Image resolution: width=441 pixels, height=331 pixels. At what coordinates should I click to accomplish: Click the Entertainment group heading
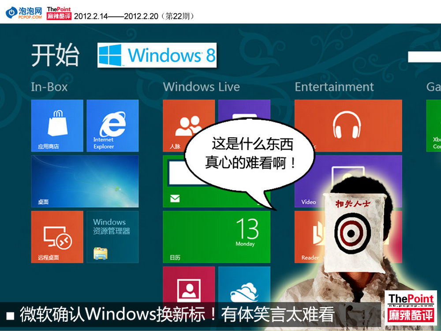pyautogui.click(x=334, y=87)
